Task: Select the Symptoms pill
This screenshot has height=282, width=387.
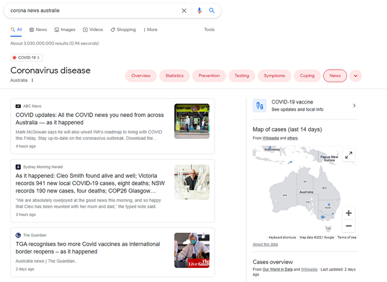Action: tap(274, 76)
